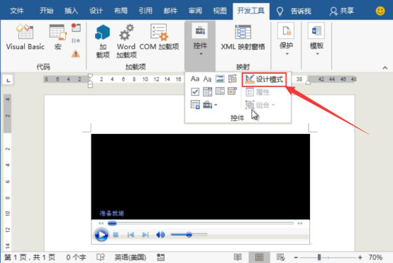Click the Tell me (告诉我) search box
The height and width of the screenshot is (263, 393).
[x=294, y=11]
